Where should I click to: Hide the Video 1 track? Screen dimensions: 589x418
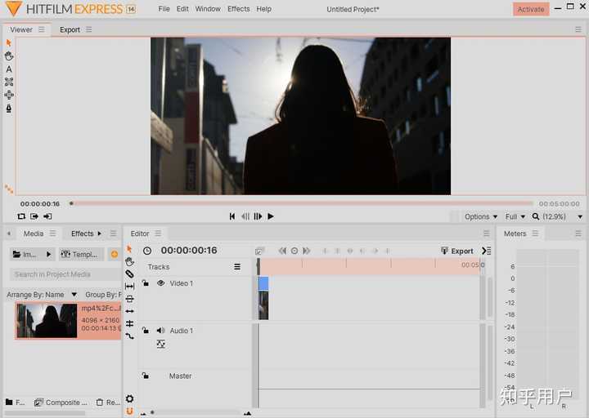coord(160,283)
